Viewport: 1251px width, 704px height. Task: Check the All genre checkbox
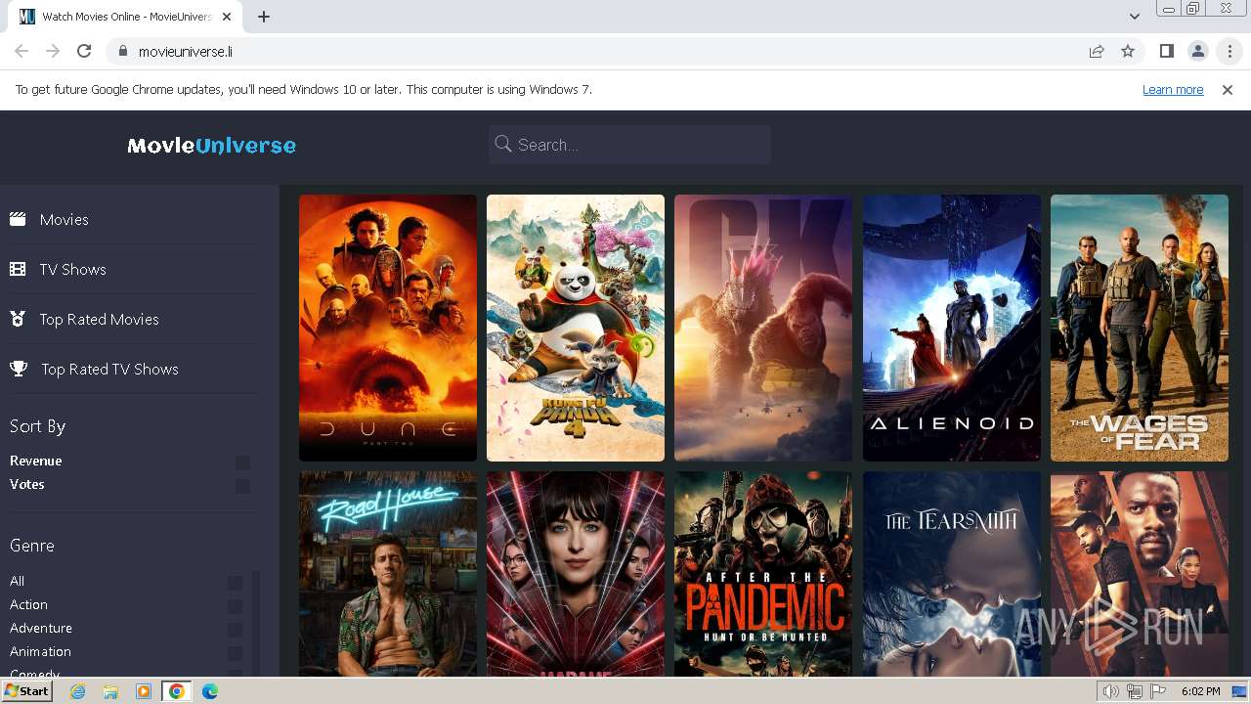coord(235,583)
